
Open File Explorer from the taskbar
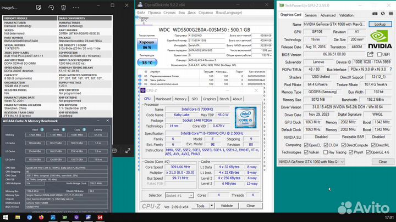(x=18, y=217)
